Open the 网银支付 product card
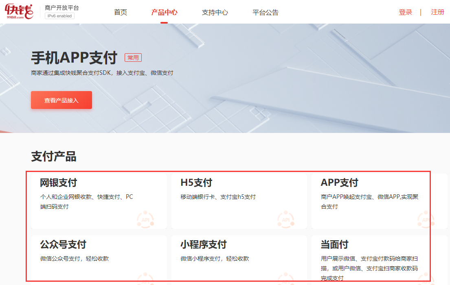Image resolution: width=450 pixels, height=285 pixels. point(99,201)
